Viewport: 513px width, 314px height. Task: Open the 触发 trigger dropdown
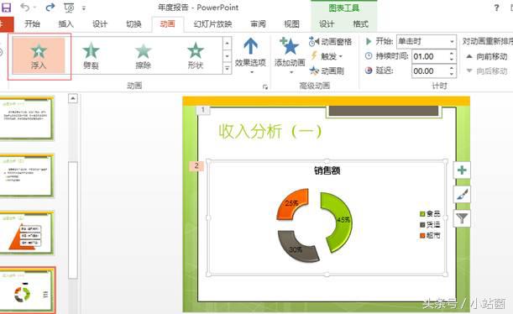pyautogui.click(x=327, y=56)
